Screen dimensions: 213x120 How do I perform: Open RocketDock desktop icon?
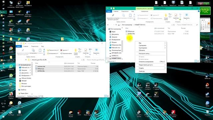click(28, 4)
